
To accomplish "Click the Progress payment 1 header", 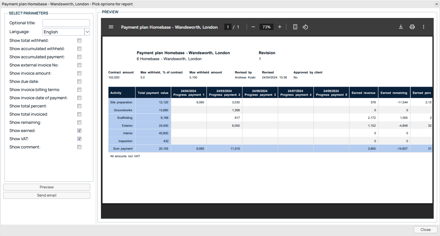I will (189, 93).
